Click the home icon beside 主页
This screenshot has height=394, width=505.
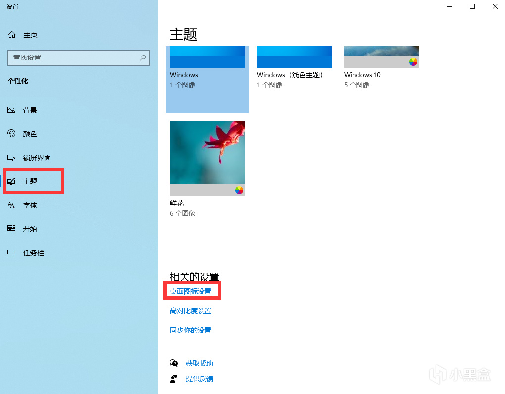(12, 35)
